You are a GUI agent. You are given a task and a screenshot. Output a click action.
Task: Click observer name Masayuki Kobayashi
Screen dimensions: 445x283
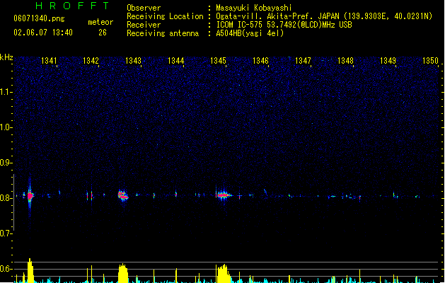click(254, 8)
